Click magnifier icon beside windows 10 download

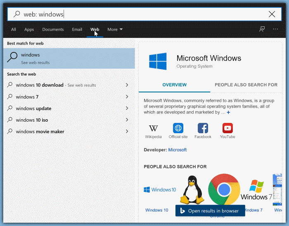(x=10, y=85)
